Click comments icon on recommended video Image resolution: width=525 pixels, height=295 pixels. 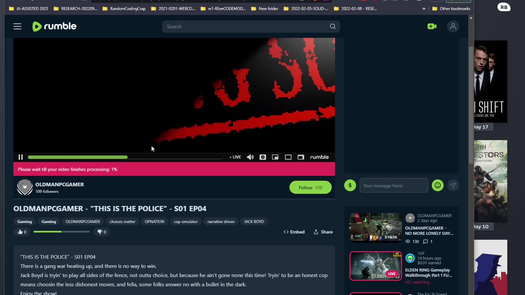pos(425,241)
